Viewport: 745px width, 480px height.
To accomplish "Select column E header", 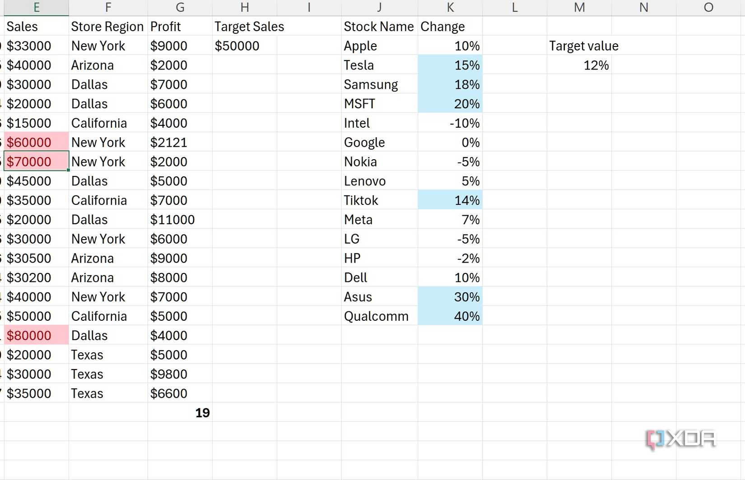I will point(36,7).
